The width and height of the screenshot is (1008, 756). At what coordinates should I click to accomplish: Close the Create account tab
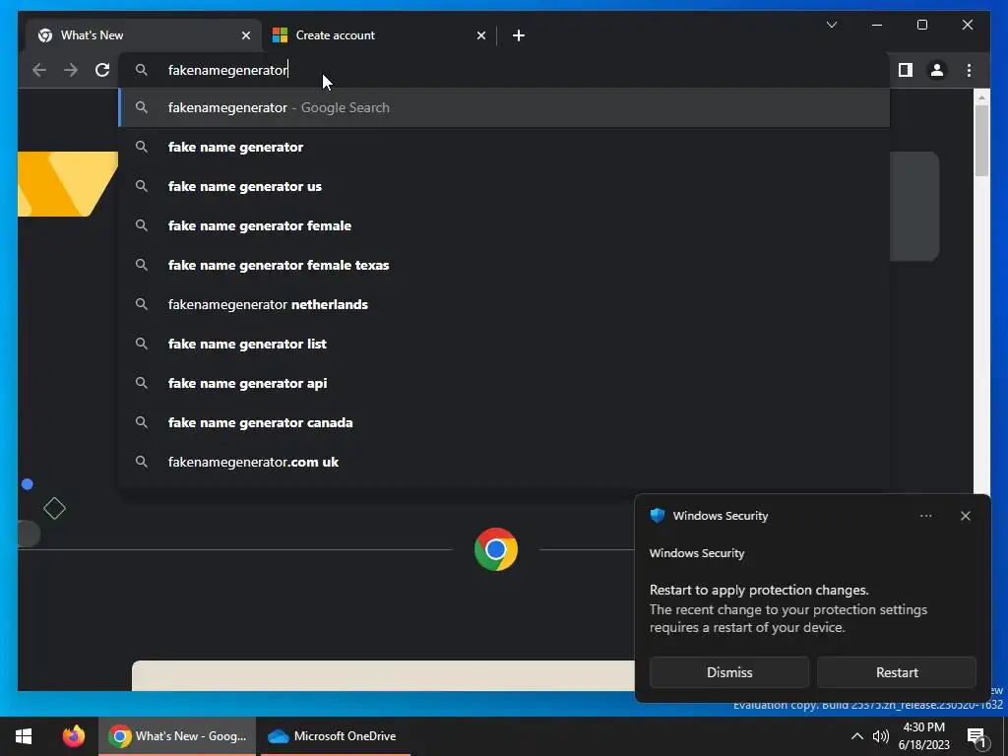480,35
